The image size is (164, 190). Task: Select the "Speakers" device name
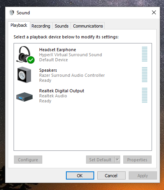[x=48, y=70]
